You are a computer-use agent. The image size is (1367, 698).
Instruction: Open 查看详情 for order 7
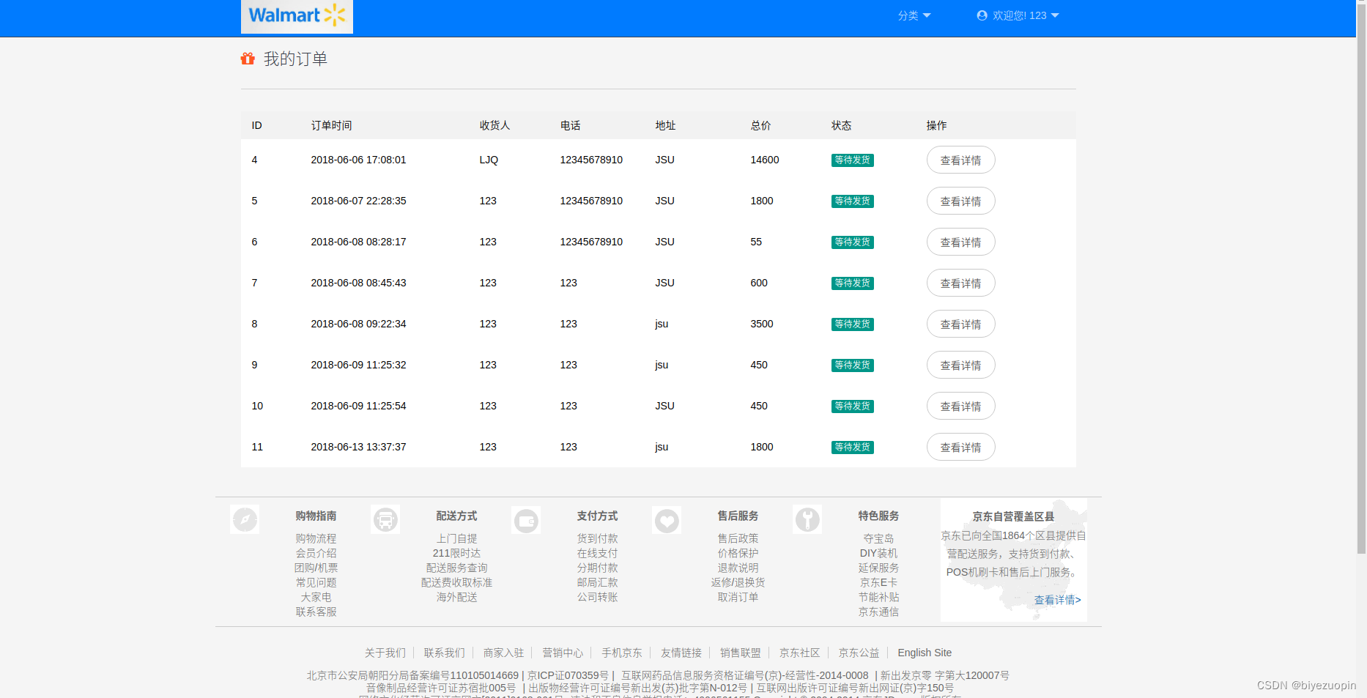click(960, 283)
